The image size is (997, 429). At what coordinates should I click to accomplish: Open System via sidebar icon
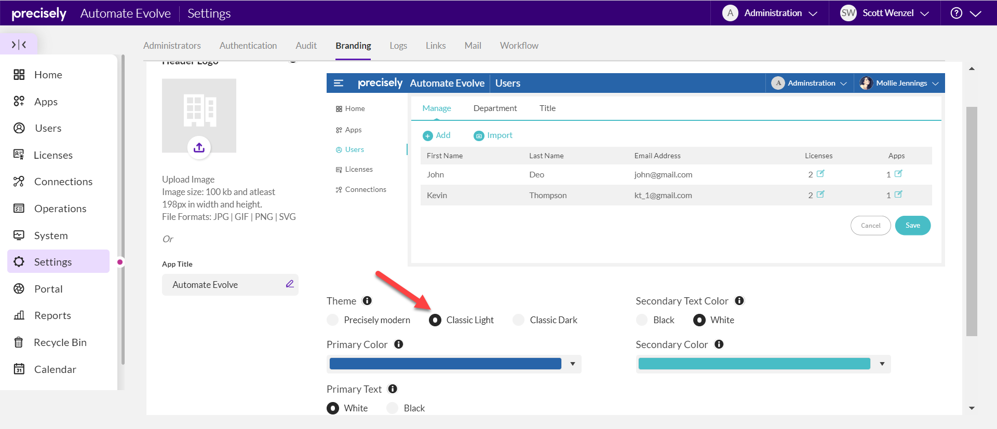[19, 236]
